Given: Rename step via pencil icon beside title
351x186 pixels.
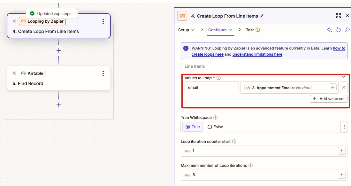Looking at the screenshot, I should coord(262,16).
